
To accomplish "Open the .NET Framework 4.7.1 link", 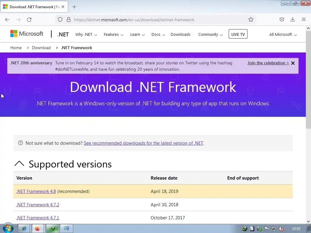I will click(38, 218).
